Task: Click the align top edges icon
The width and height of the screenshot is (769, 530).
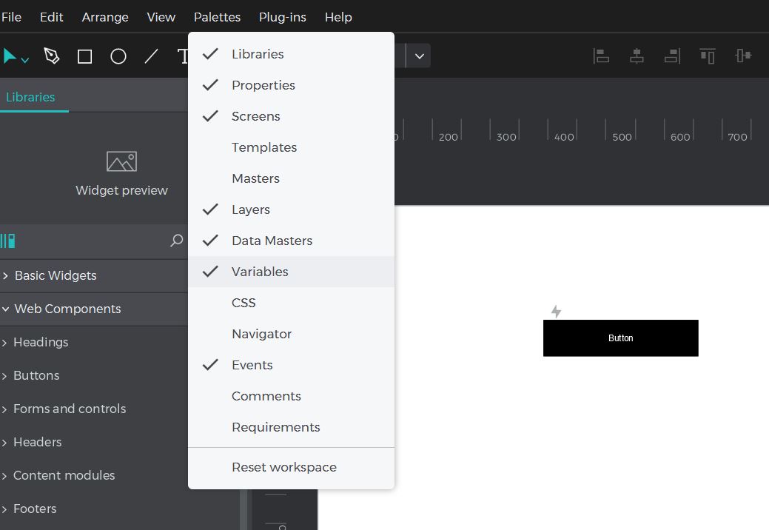Action: (708, 56)
